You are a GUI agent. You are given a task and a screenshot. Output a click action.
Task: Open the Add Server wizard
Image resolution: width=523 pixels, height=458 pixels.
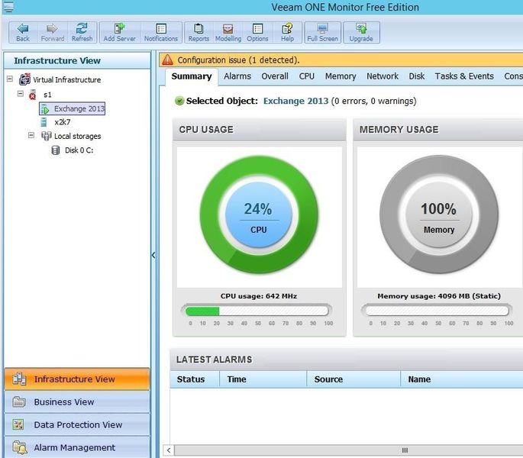pyautogui.click(x=119, y=32)
